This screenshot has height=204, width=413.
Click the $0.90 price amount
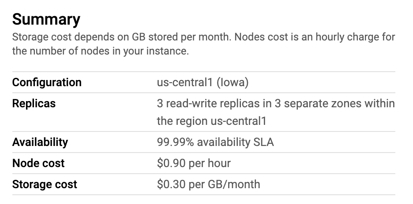click(171, 163)
